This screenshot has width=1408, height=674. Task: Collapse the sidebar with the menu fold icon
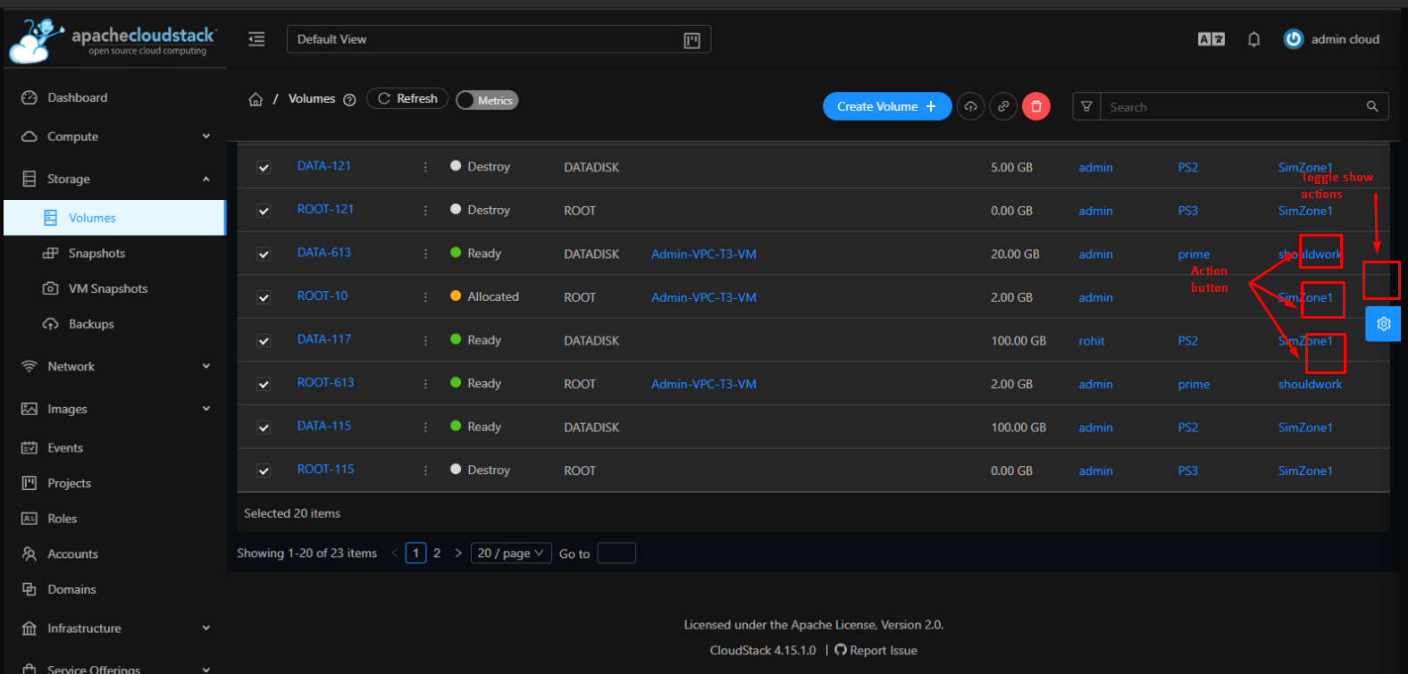pyautogui.click(x=256, y=39)
